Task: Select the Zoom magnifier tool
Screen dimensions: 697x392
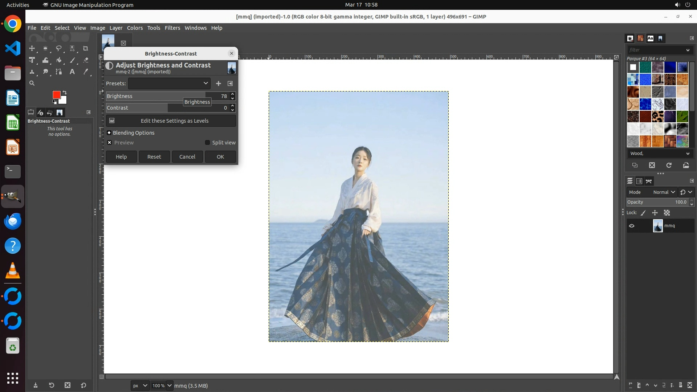Action: (x=32, y=83)
